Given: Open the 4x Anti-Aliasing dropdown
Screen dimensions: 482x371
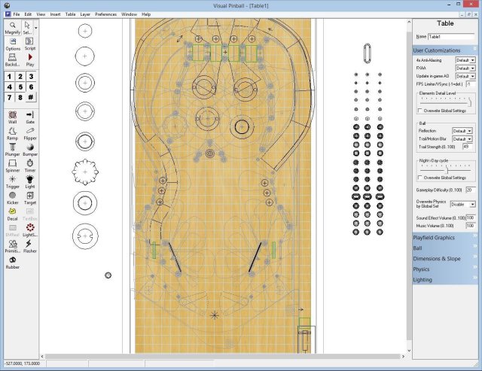Looking at the screenshot, I should click(x=465, y=60).
